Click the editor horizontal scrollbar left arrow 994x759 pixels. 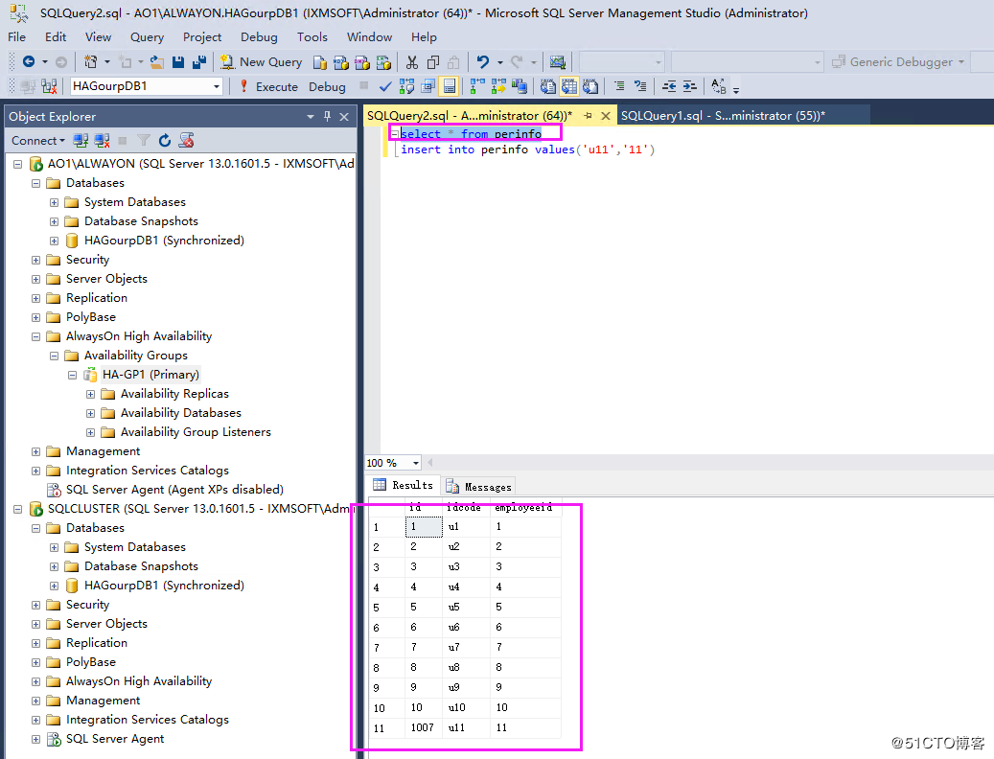click(x=430, y=463)
